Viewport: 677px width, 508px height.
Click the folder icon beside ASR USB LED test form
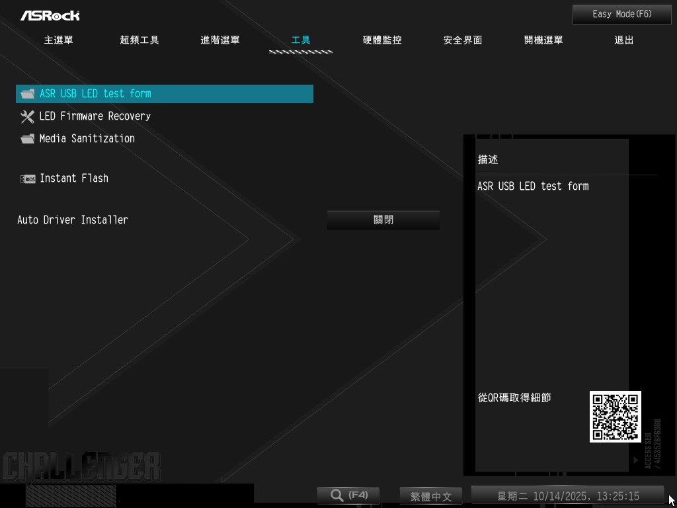point(27,94)
